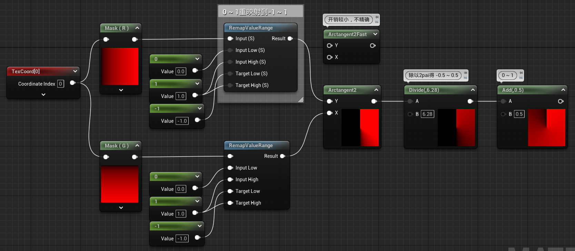Collapse the Mask (G) node preview
Viewport: 575px width, 251px height.
(137, 145)
